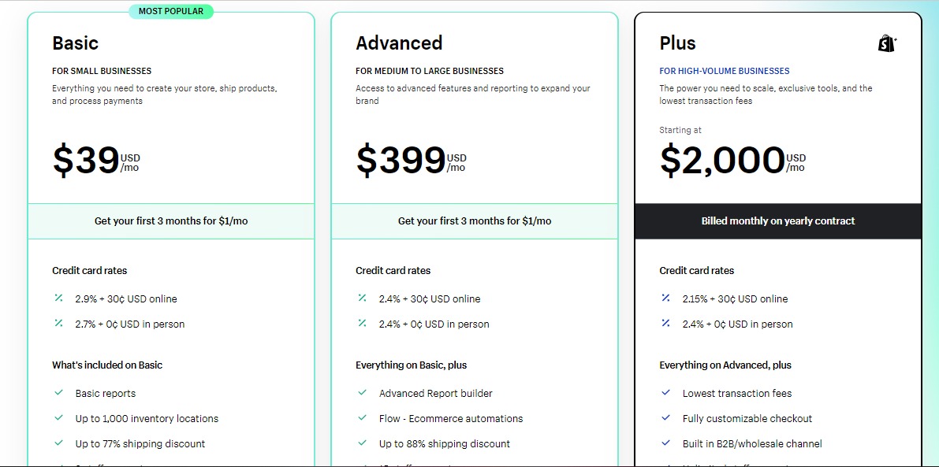Select the Advanced plan heading
Screen dimensions: 939x467
pos(399,43)
